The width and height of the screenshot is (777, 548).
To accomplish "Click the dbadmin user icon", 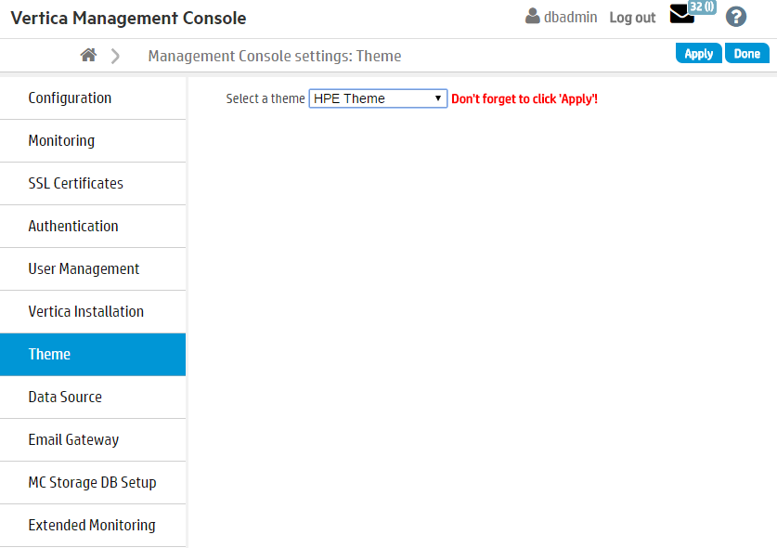I will point(532,16).
